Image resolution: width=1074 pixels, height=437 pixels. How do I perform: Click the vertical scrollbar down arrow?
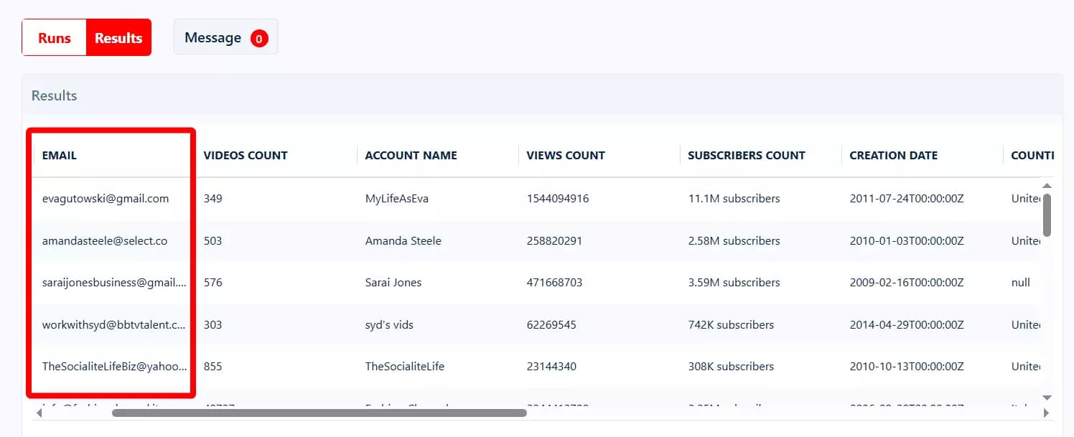[1047, 398]
